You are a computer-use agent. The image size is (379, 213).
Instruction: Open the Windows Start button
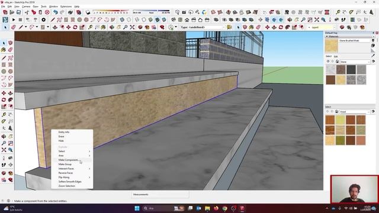(x=137, y=208)
